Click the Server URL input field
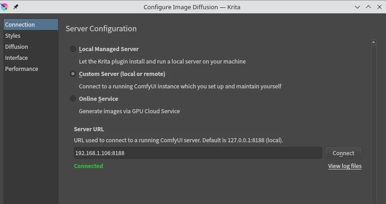Viewport: 386px width, 204px height. tap(198, 153)
